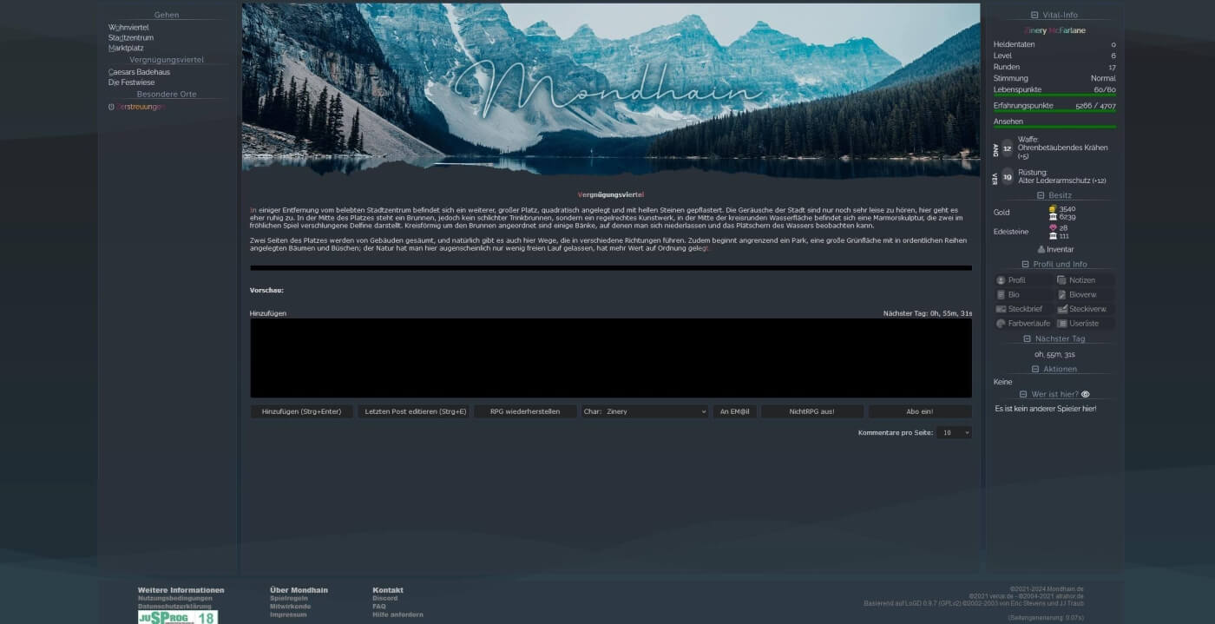Click the JusProg 18 badge
The width and height of the screenshot is (1215, 624).
pos(178,617)
